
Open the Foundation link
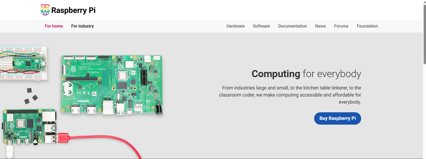[x=367, y=26]
